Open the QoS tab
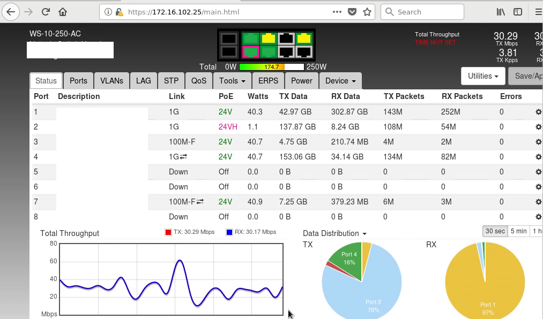Screen dimensions: 543x319 199,81
